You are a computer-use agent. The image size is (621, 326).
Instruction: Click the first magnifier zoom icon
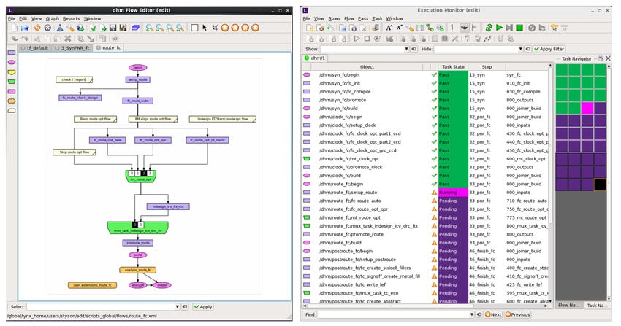coord(149,28)
